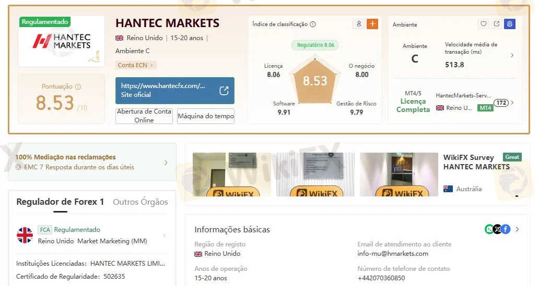The width and height of the screenshot is (539, 286).
Task: Click the info icon beside Índice de classificação
Action: [313, 24]
